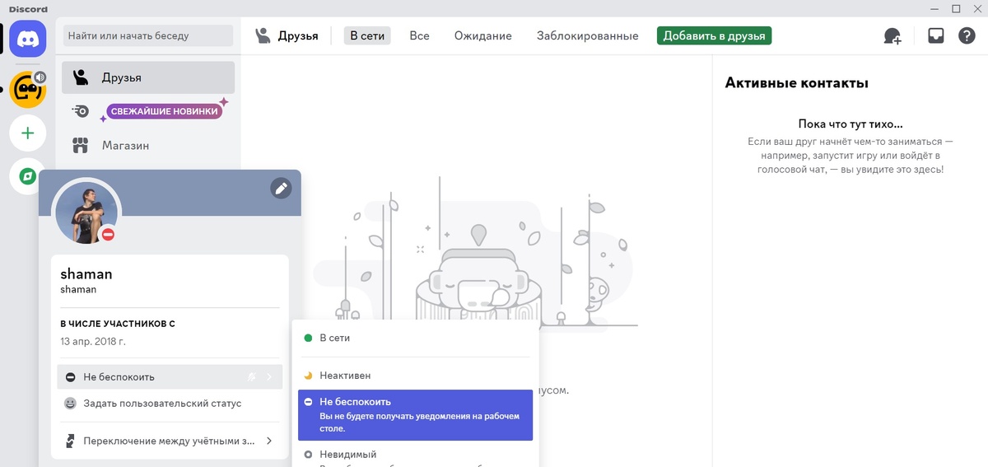The image size is (988, 467).
Task: Click the shaman profile avatar
Action: [x=86, y=212]
